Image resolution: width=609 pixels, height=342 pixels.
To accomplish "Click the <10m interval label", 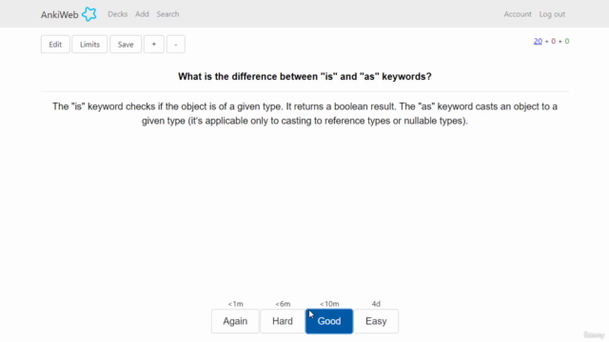I will tap(329, 304).
